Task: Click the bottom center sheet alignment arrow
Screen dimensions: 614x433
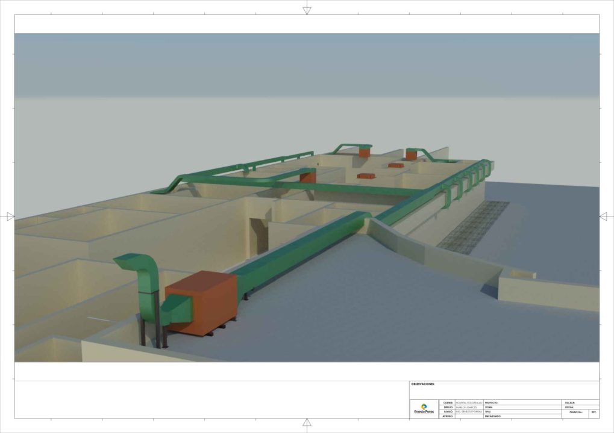Action: pyautogui.click(x=307, y=423)
